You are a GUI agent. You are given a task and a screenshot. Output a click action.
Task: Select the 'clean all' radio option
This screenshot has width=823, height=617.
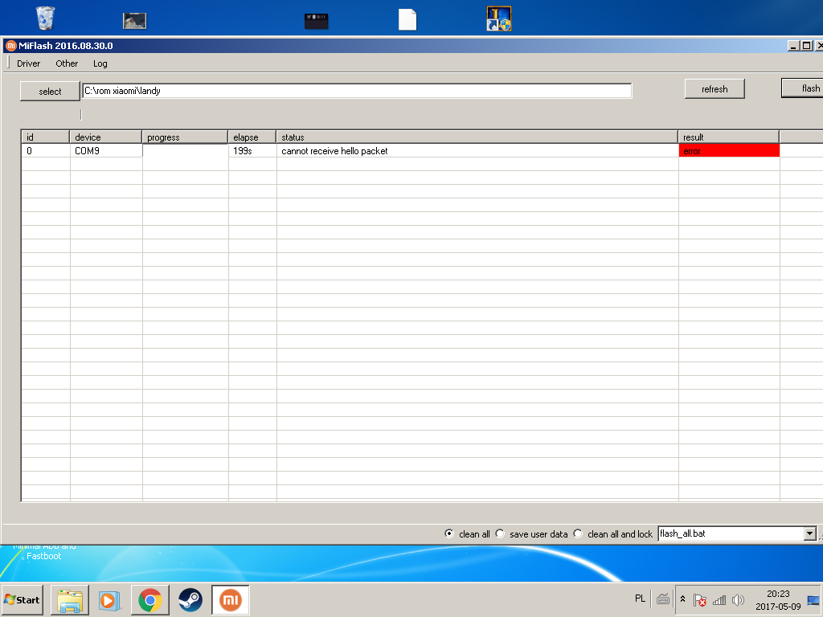tap(449, 533)
